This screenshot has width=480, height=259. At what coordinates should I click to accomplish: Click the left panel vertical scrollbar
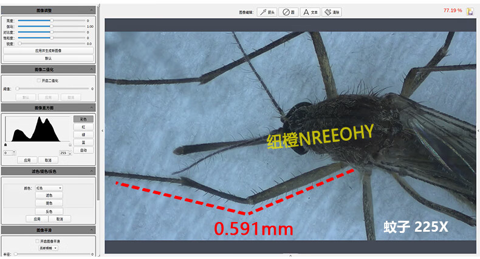[x=98, y=103]
